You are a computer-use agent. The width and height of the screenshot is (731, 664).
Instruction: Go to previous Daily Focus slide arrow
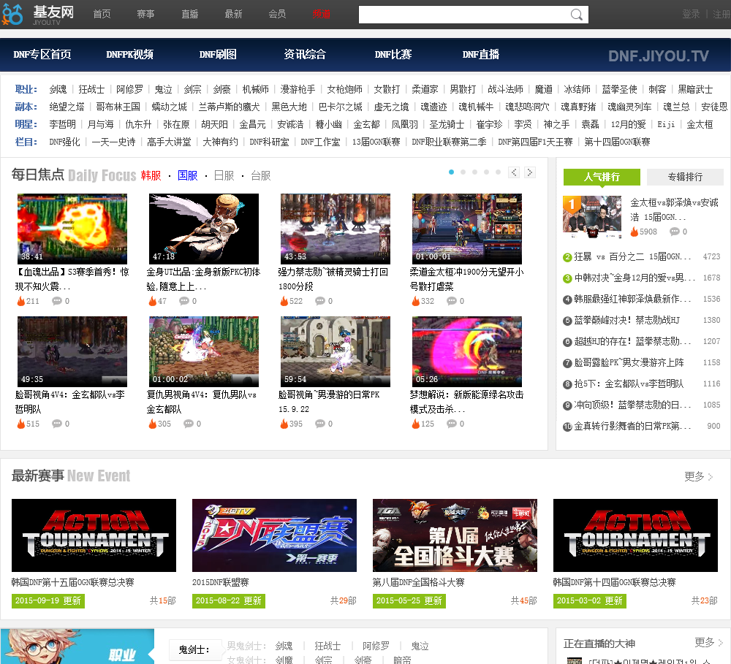click(514, 172)
